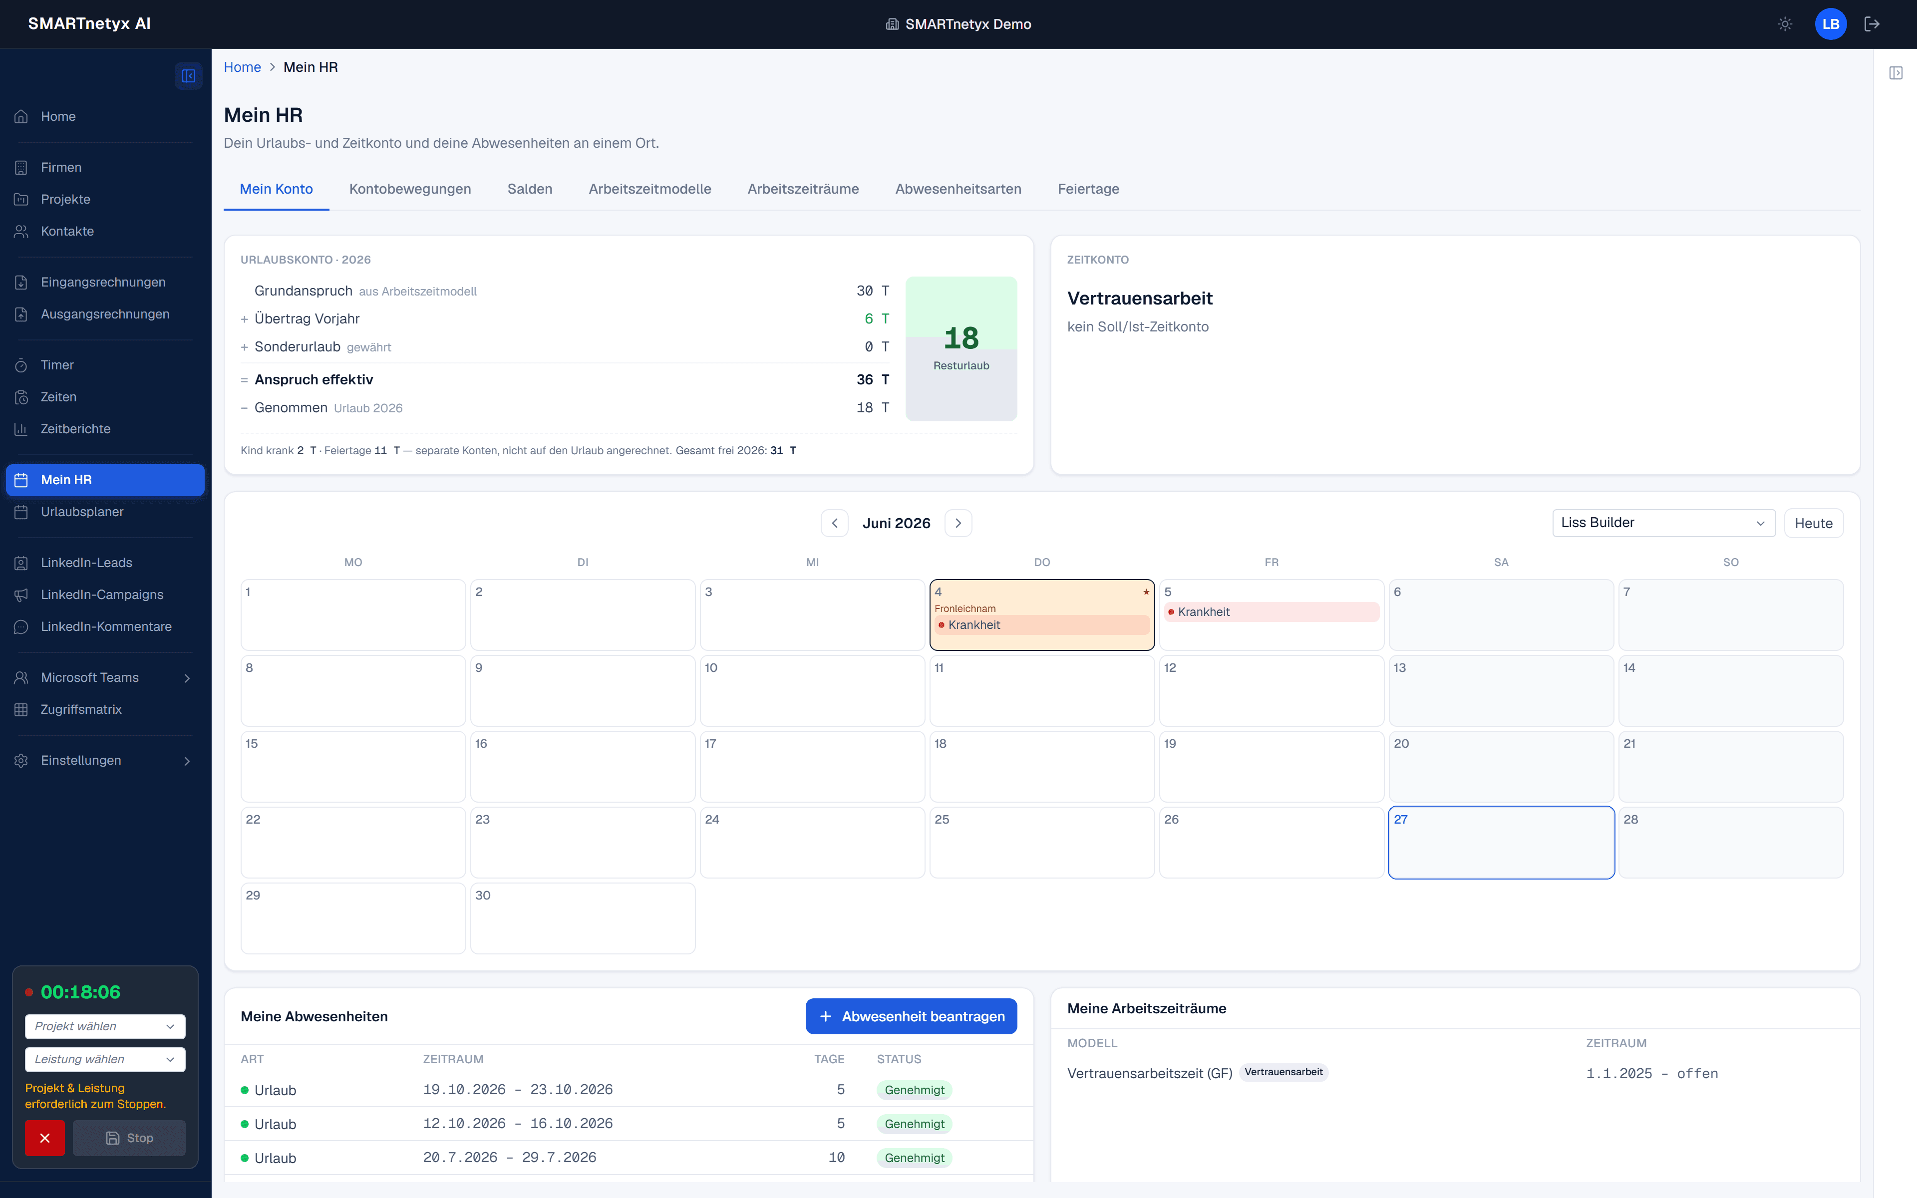Open Zugriffsmatrix in the sidebar

(104, 709)
